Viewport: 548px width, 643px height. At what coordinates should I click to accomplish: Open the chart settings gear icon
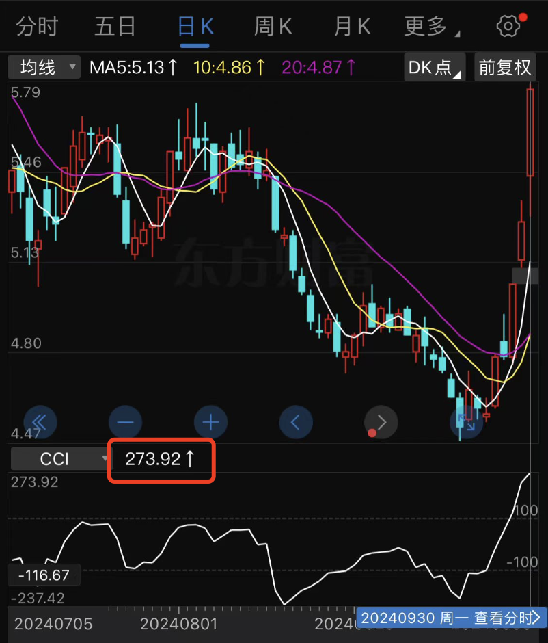(508, 26)
